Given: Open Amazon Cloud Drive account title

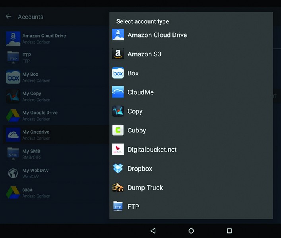Looking at the screenshot, I should point(44,36).
